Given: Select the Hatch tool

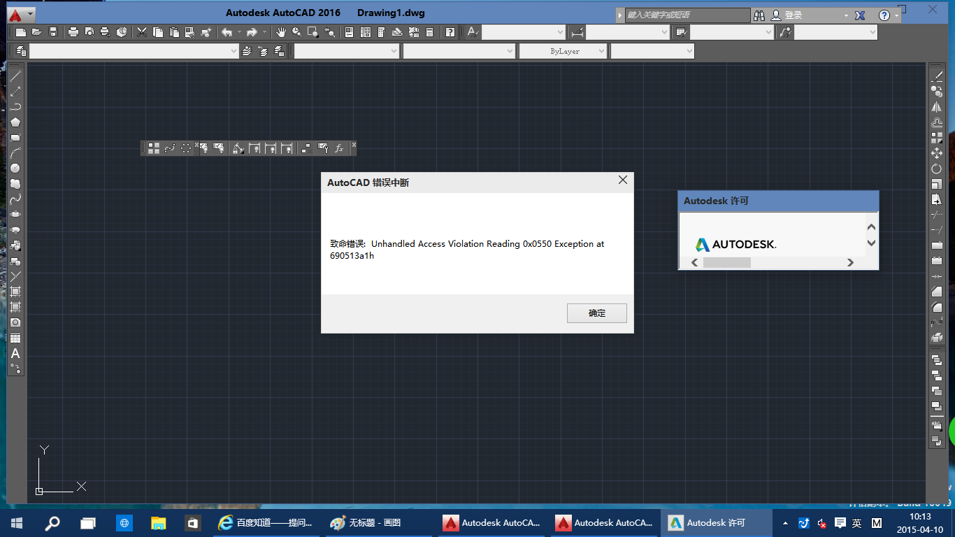Looking at the screenshot, I should tap(15, 291).
